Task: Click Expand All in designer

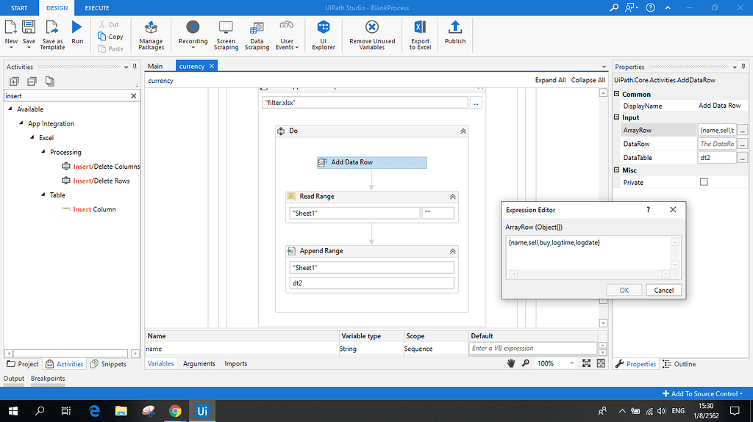Action: tap(550, 80)
